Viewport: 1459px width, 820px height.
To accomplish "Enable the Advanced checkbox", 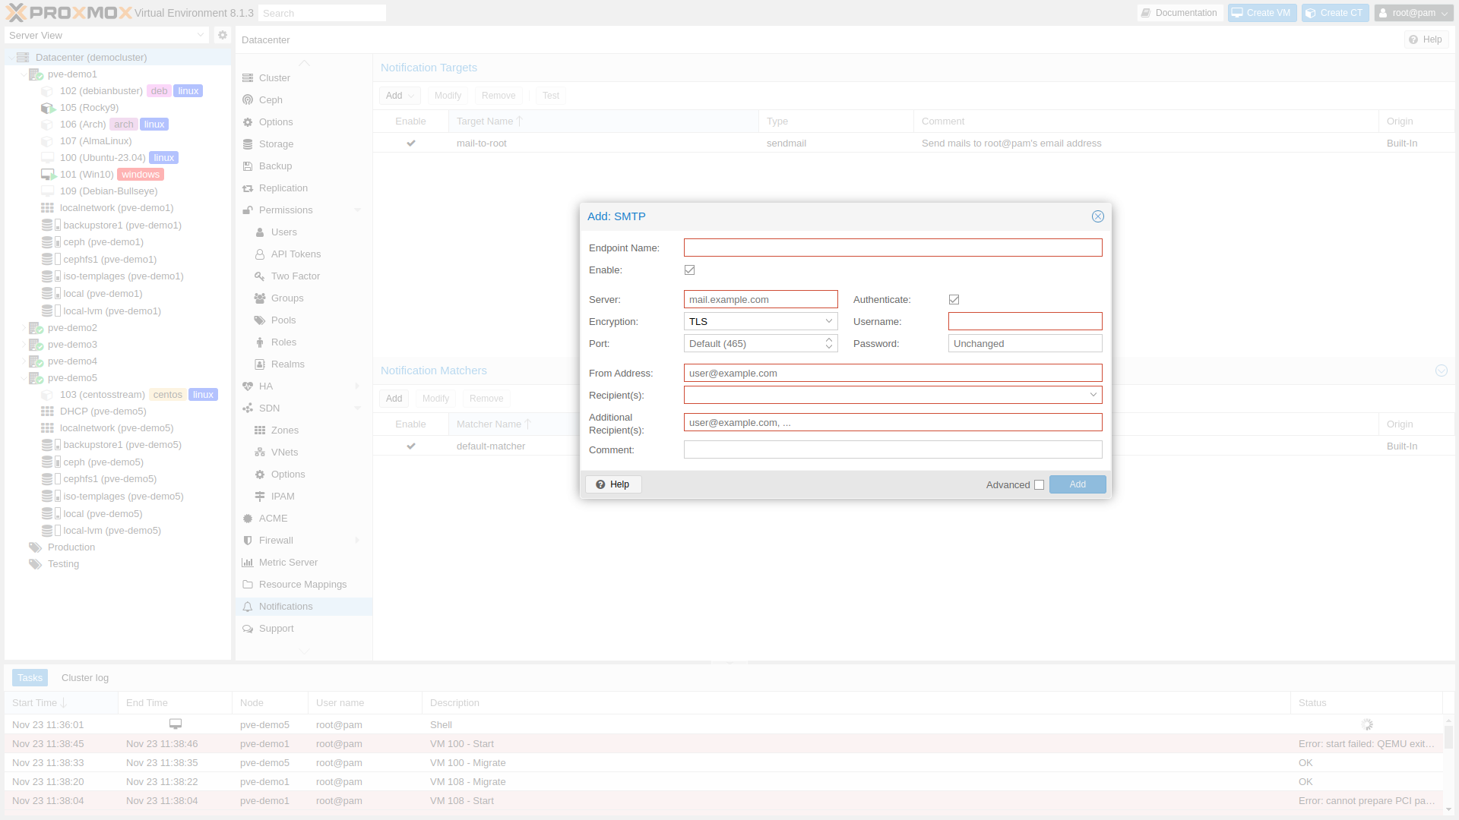I will tap(1039, 485).
